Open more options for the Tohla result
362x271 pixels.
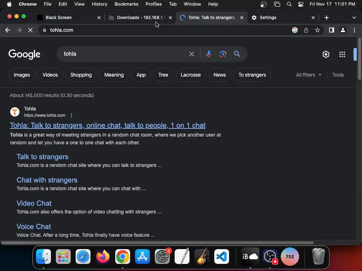(71, 115)
